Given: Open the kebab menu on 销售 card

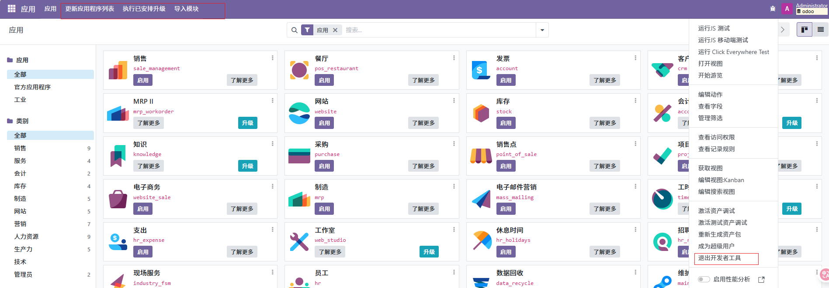Looking at the screenshot, I should (272, 58).
